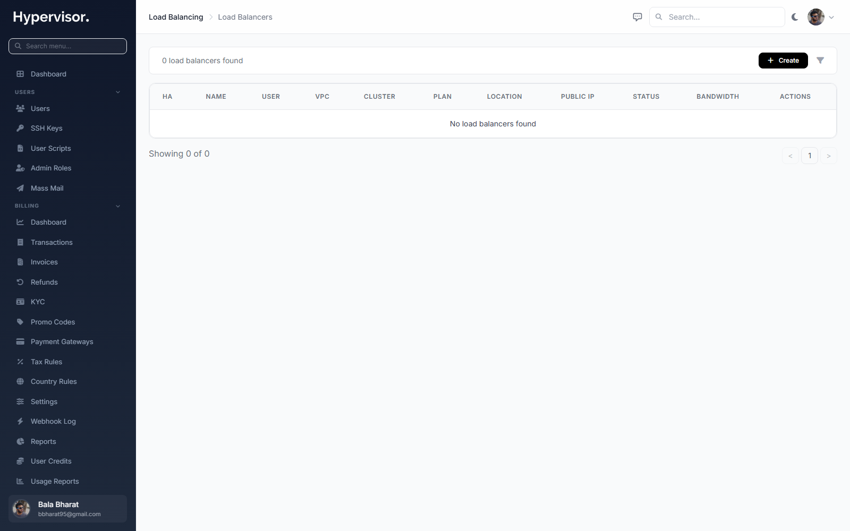
Task: Click the Mass Mail paper plane icon
Action: [x=20, y=188]
